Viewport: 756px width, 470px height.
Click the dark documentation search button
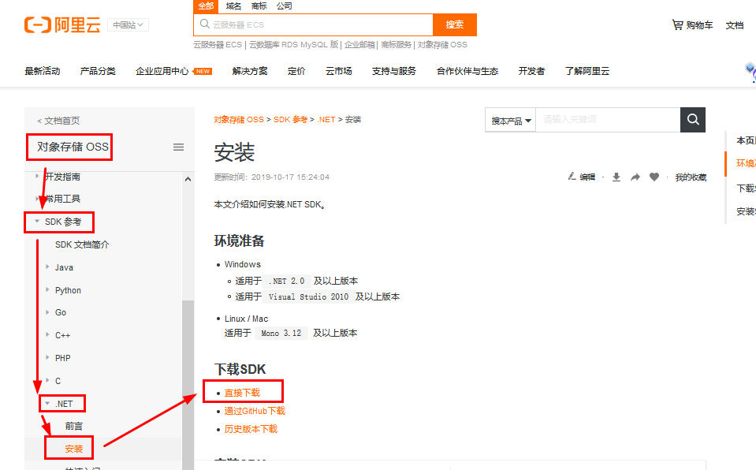[x=693, y=120]
